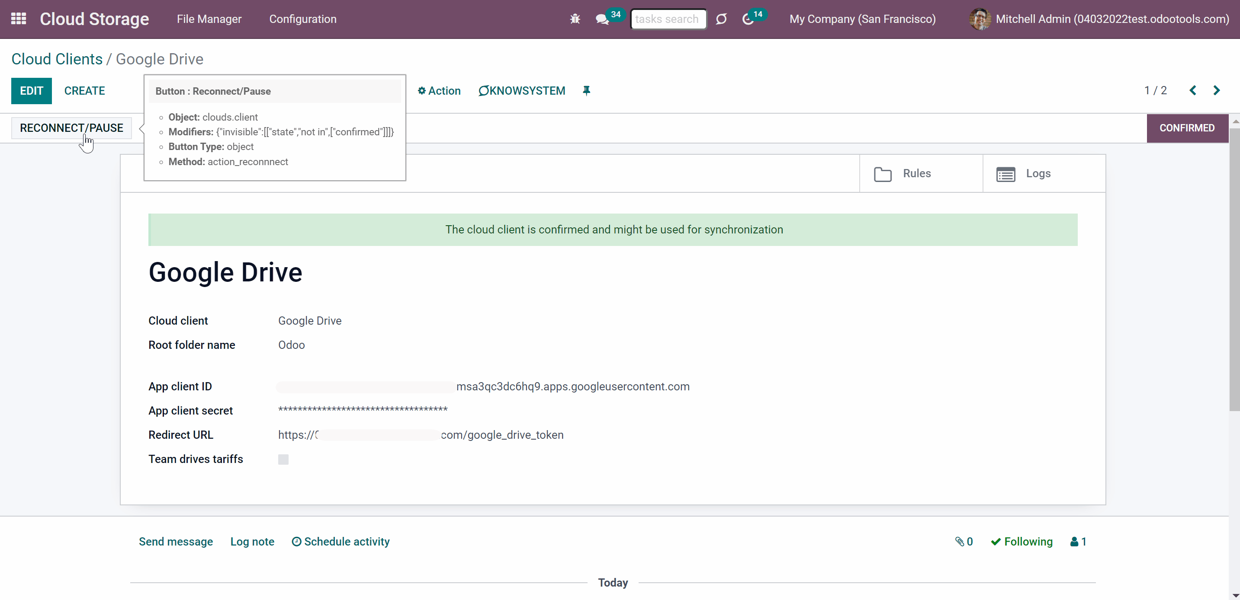Click the Root folder name value Odoo
The image size is (1240, 600).
click(x=291, y=345)
